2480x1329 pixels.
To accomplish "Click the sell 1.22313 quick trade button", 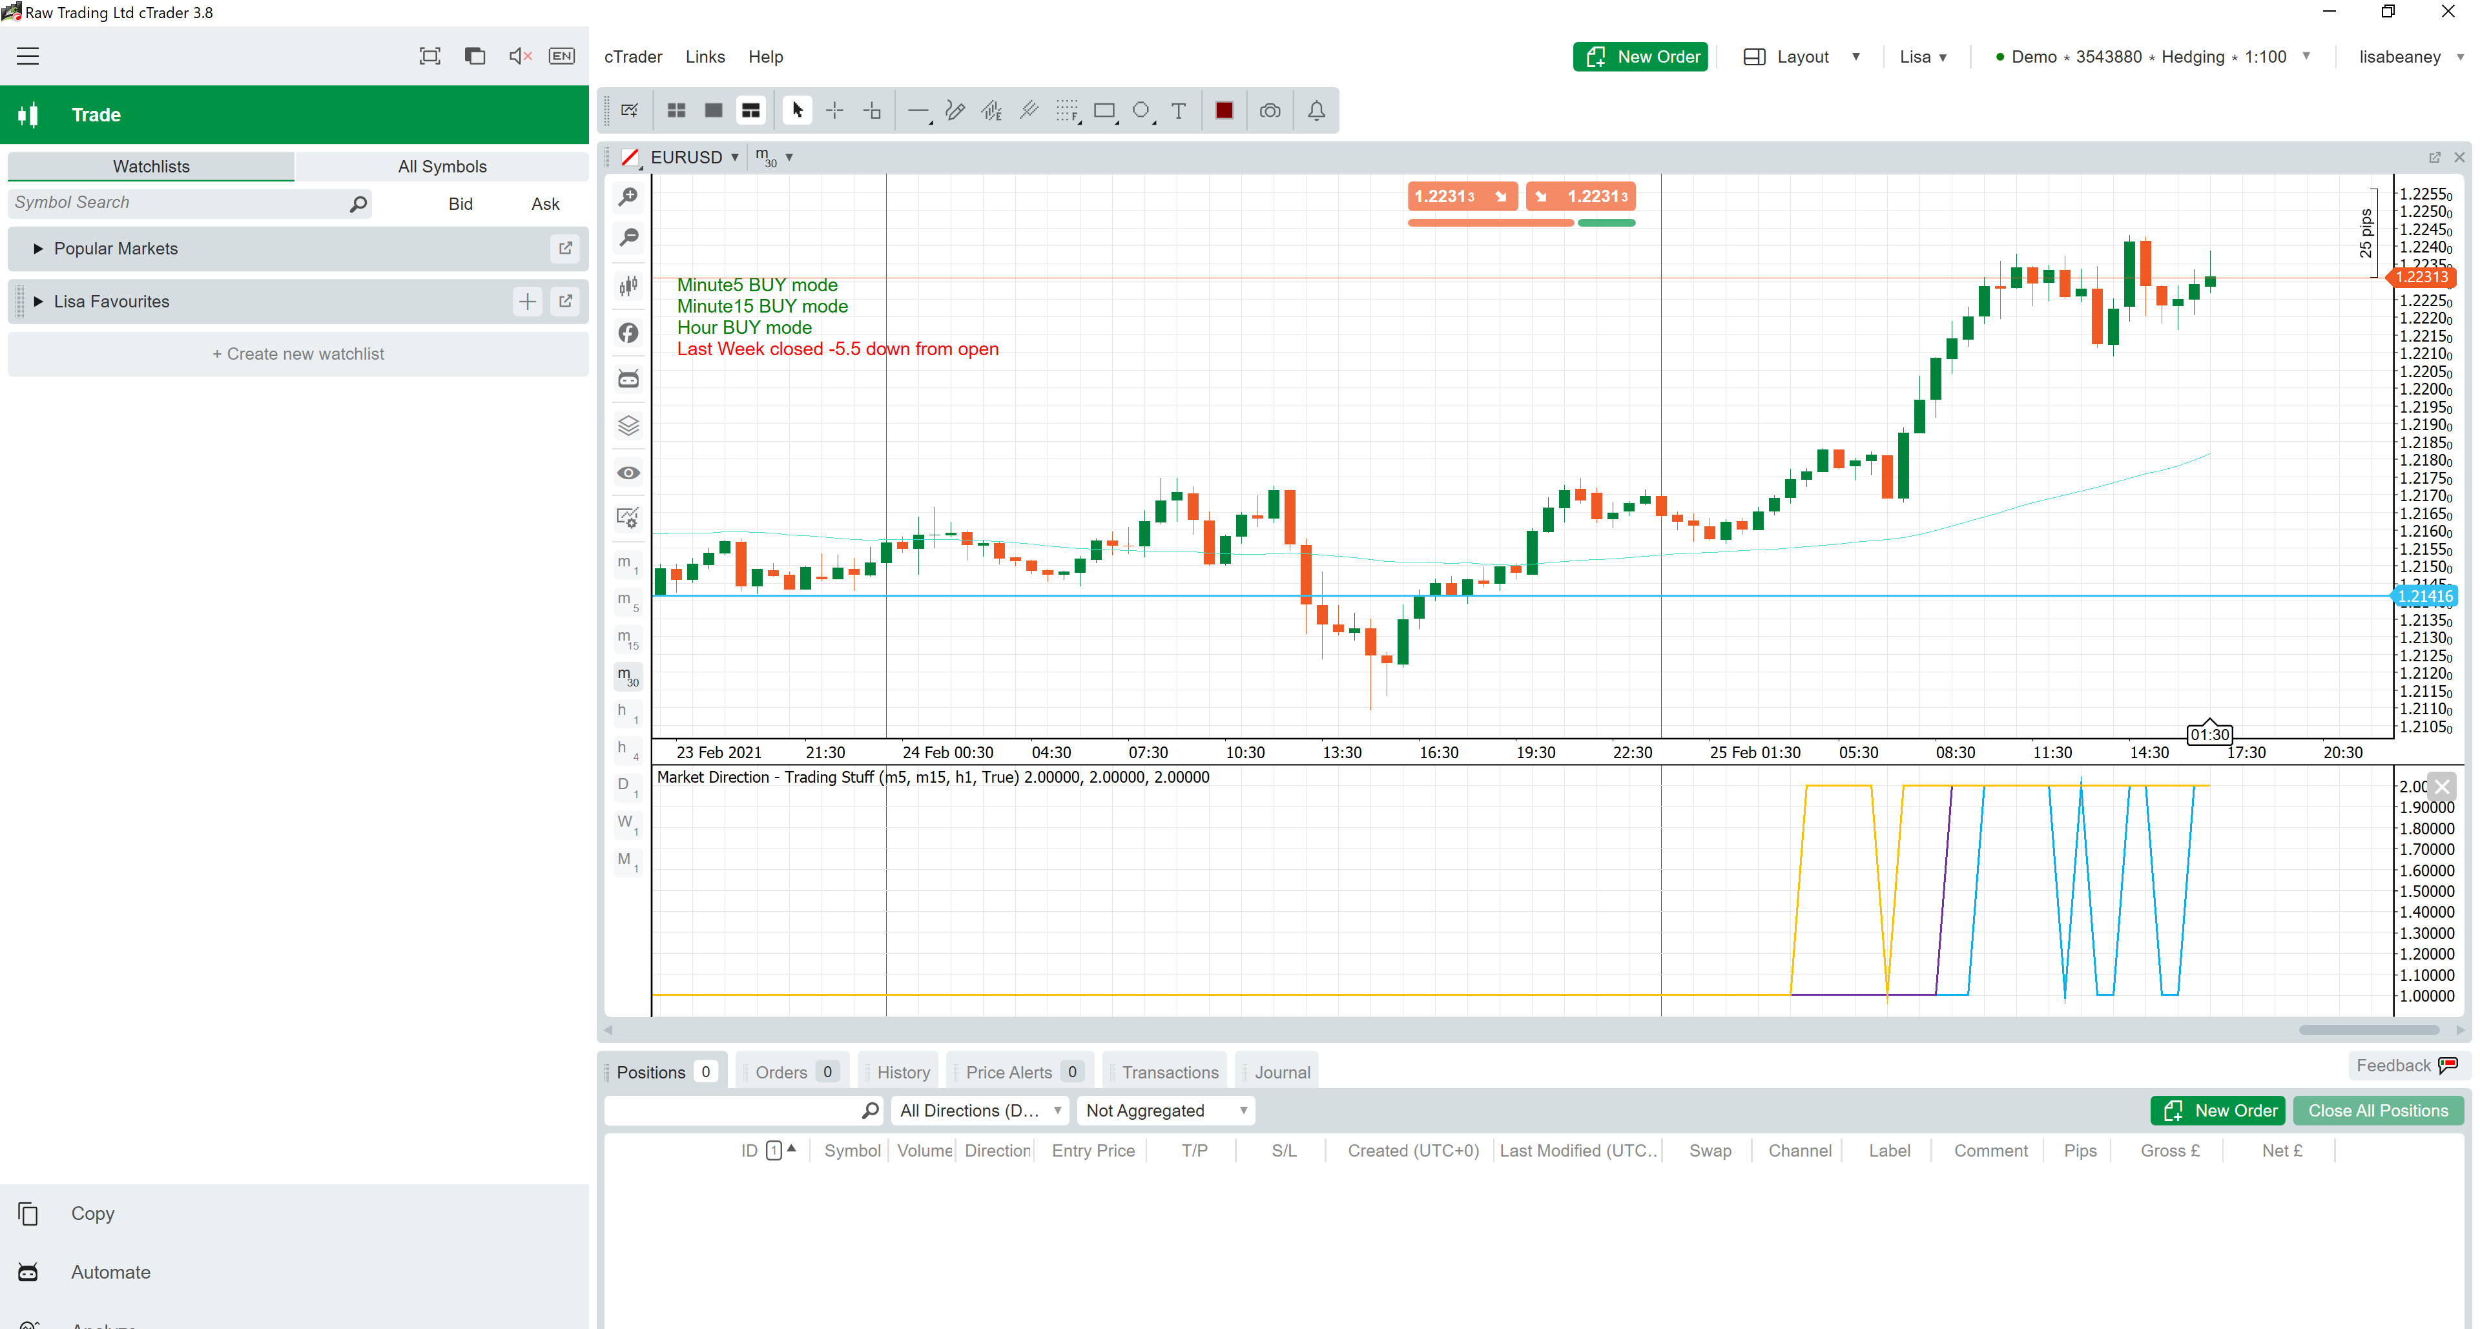I will tap(1462, 196).
